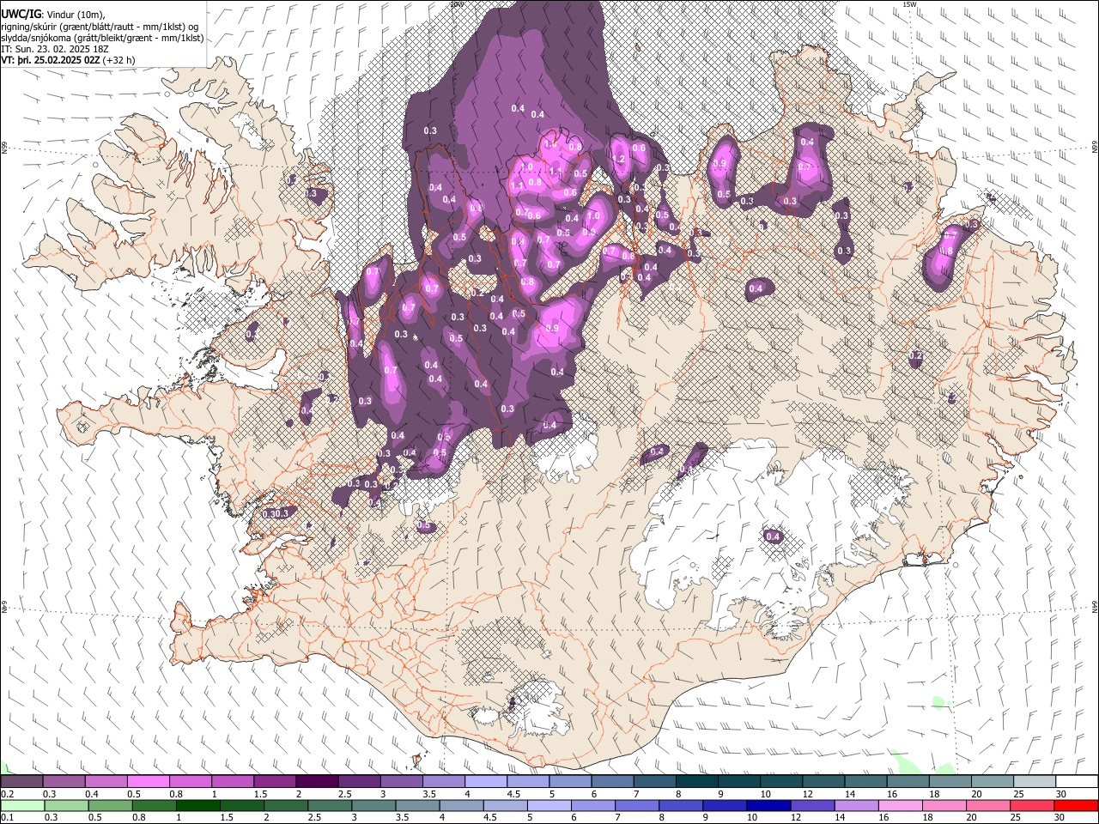
Task: Click the palest green 0.1 rain legend swatch
Action: 22,805
